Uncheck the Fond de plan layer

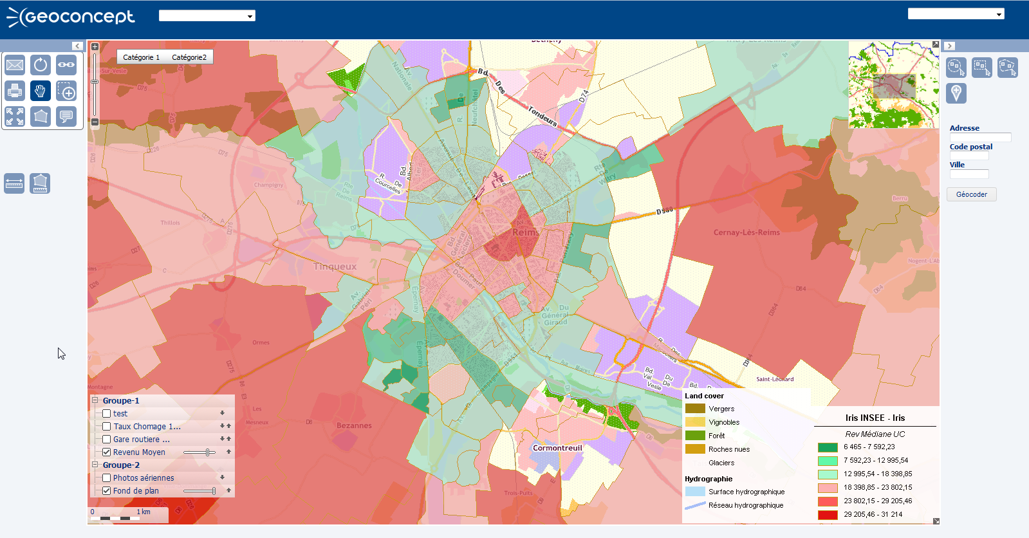pos(107,491)
